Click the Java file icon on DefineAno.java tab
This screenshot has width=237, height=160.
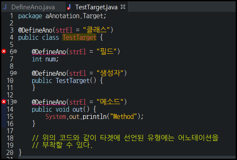[x=5, y=7]
